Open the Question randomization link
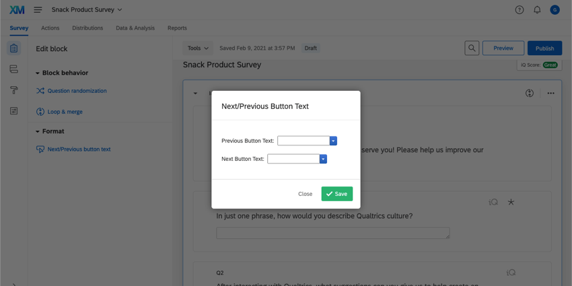572x286 pixels. (x=77, y=91)
